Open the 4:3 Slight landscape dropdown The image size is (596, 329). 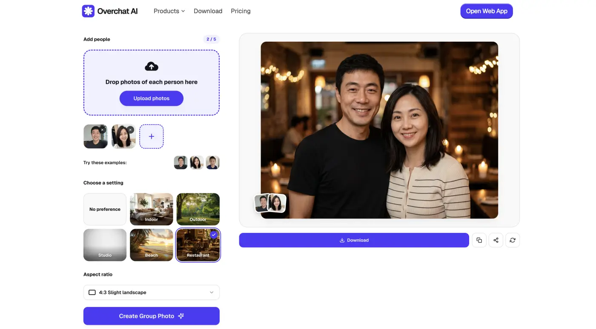click(x=152, y=292)
